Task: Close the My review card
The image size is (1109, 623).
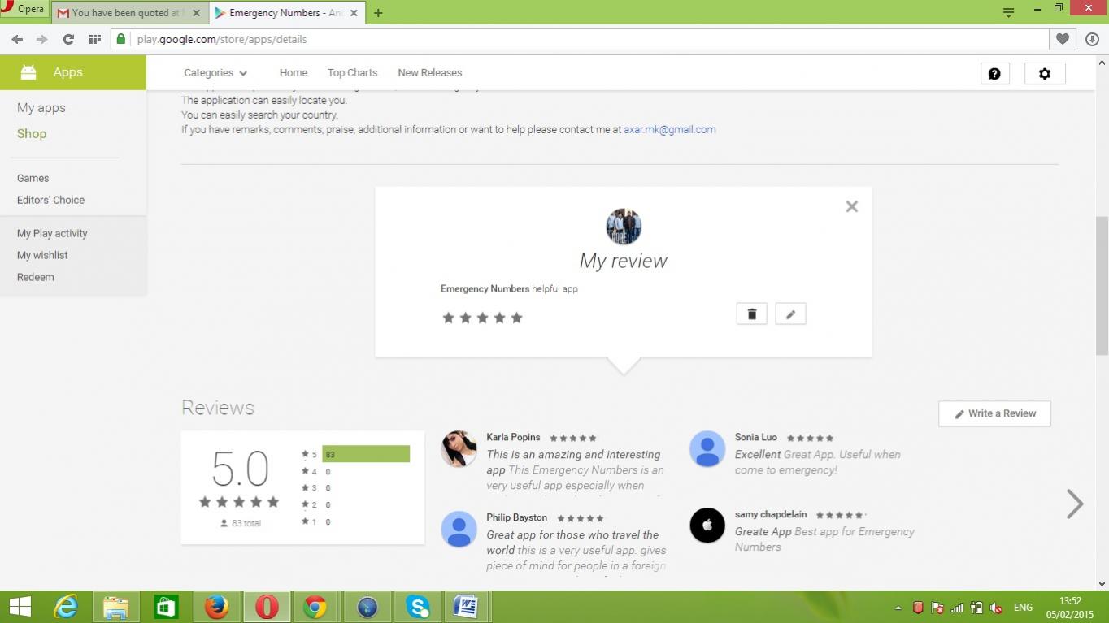Action: coord(851,206)
